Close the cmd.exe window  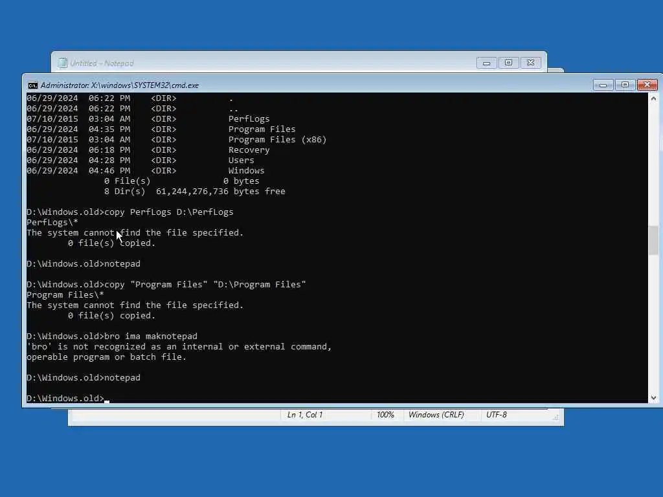pyautogui.click(x=647, y=85)
